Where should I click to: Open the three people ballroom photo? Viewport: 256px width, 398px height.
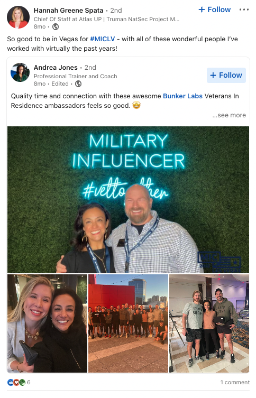(209, 323)
